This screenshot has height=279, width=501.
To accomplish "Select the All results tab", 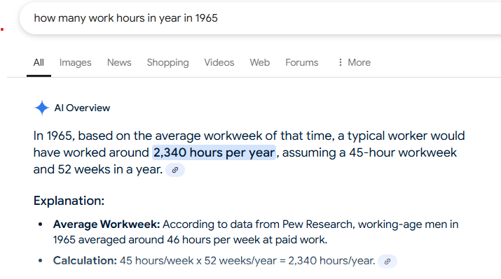I will [x=39, y=62].
